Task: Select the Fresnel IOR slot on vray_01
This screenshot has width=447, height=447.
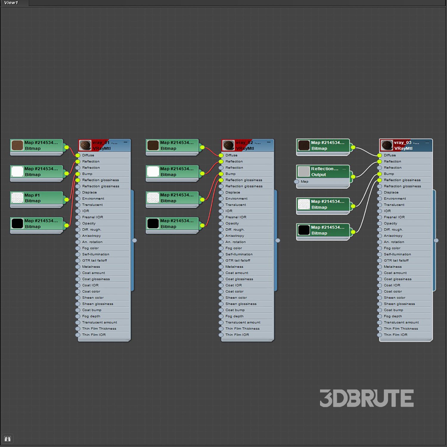Action: click(x=92, y=217)
